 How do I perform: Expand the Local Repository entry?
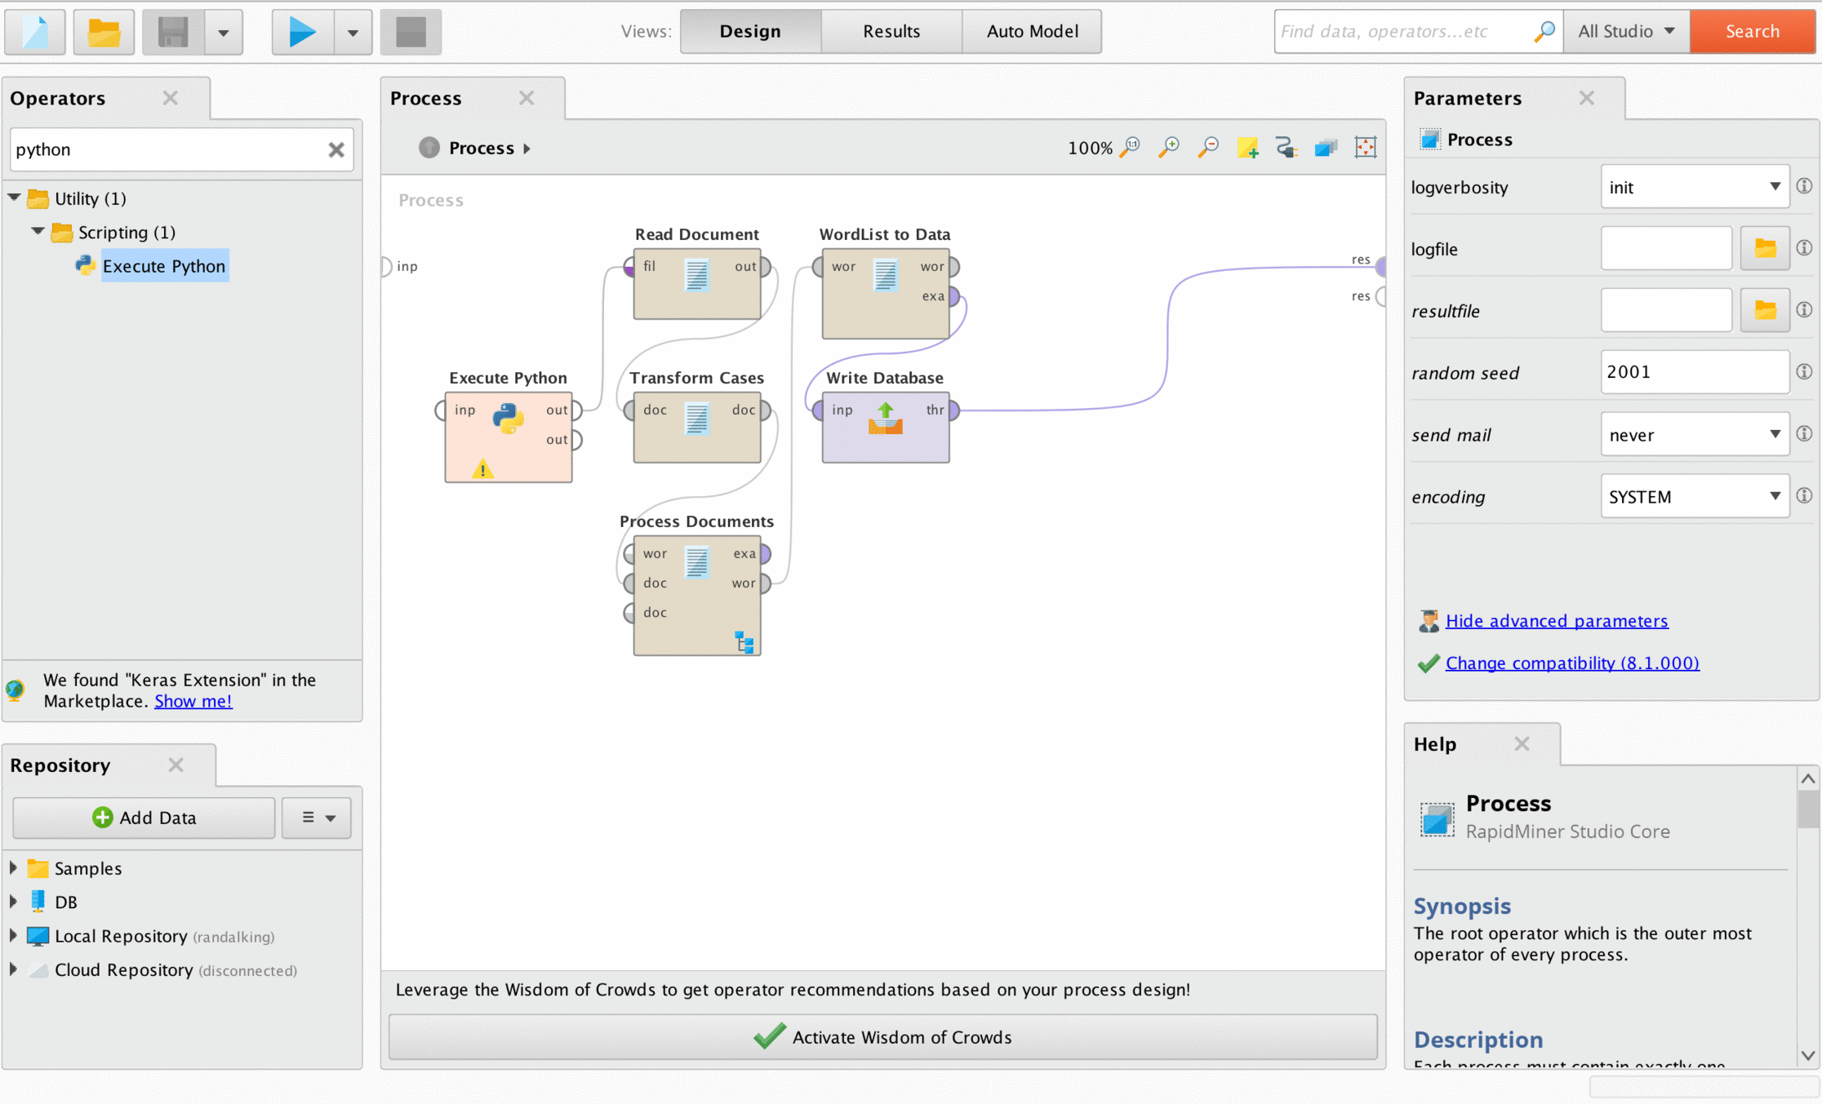[13, 935]
